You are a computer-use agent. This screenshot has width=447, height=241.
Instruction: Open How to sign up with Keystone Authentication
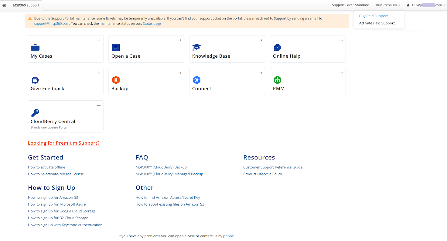pyautogui.click(x=65, y=225)
